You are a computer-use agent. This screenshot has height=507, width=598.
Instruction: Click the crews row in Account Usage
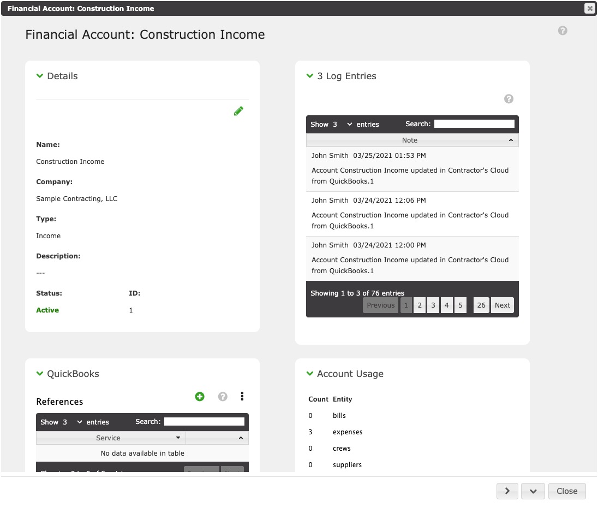click(x=330, y=449)
